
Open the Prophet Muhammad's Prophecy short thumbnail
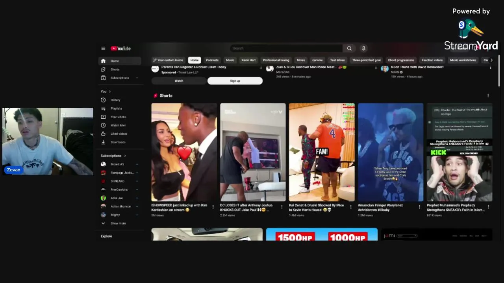tap(460, 153)
